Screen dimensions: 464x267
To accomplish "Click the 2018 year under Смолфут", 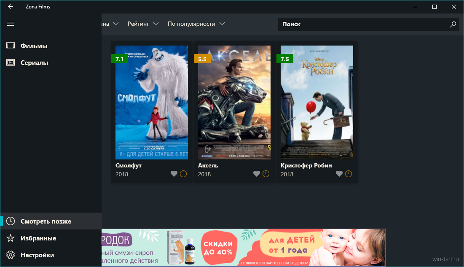I will [x=122, y=174].
